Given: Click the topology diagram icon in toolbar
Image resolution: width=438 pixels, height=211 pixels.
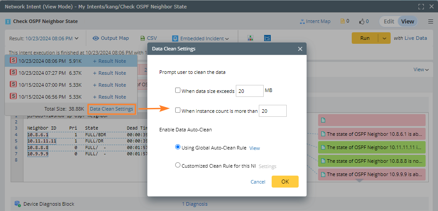Looking at the screenshot, I should click(x=250, y=38).
